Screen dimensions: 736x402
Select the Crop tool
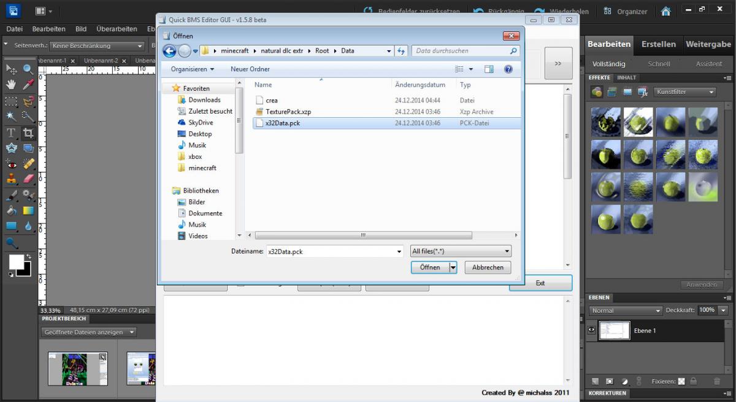pos(28,133)
